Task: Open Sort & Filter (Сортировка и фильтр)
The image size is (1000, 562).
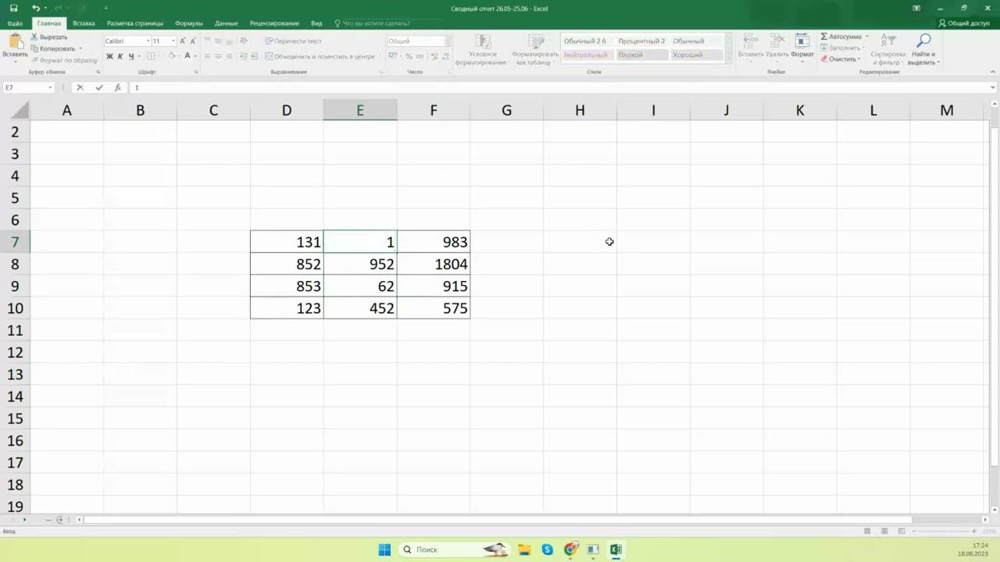Action: [888, 49]
